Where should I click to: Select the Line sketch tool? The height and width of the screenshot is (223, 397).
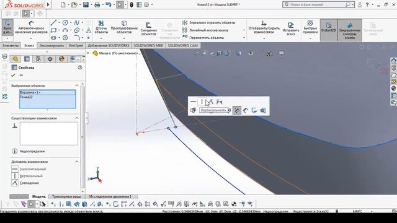[x=53, y=22]
